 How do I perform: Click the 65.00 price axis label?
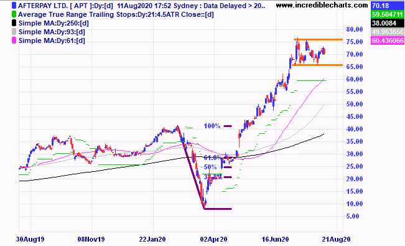pos(355,67)
